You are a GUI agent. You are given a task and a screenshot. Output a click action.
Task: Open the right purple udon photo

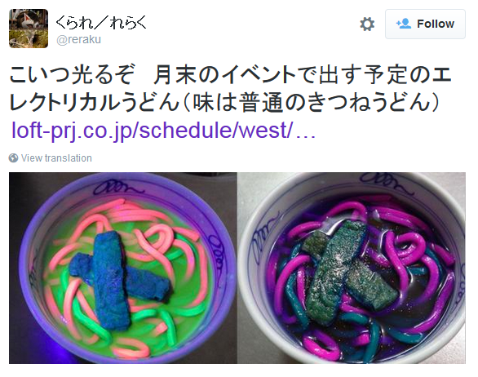[x=352, y=268]
